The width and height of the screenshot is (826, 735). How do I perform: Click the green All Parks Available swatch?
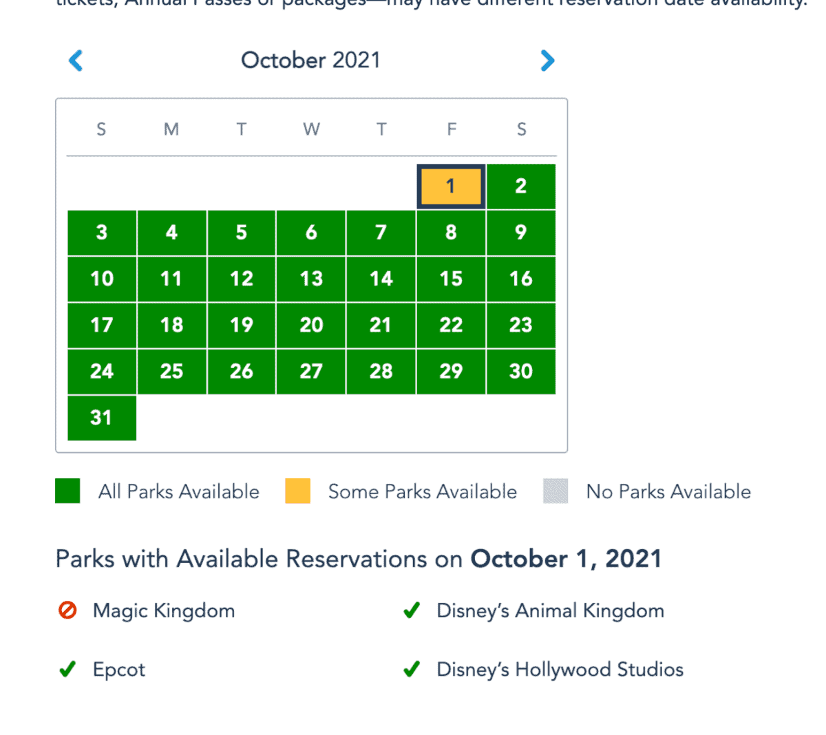tap(67, 491)
